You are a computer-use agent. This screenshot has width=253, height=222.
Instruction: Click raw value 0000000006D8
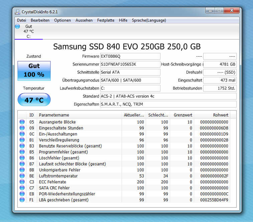[x=214, y=128]
